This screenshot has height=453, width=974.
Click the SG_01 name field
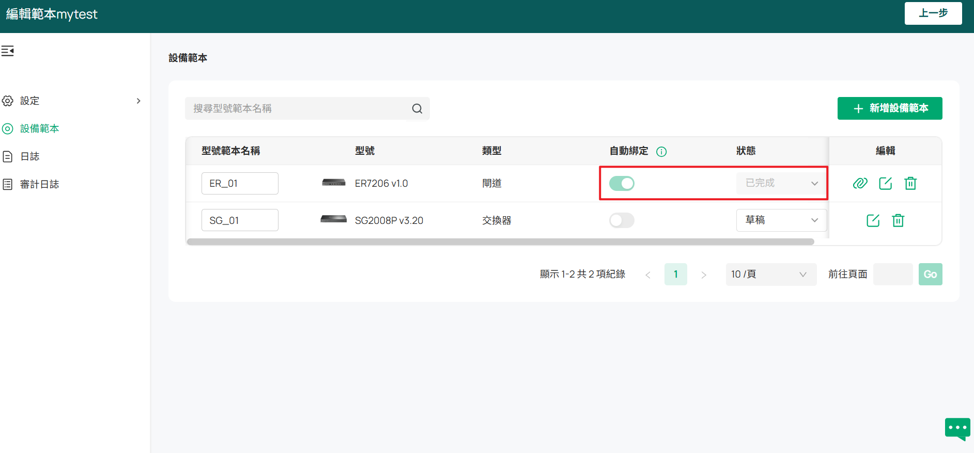point(240,220)
